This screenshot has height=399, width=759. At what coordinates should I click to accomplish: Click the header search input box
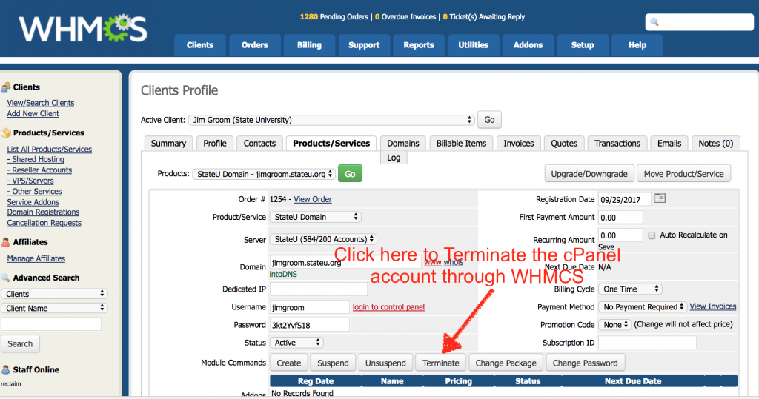(700, 22)
